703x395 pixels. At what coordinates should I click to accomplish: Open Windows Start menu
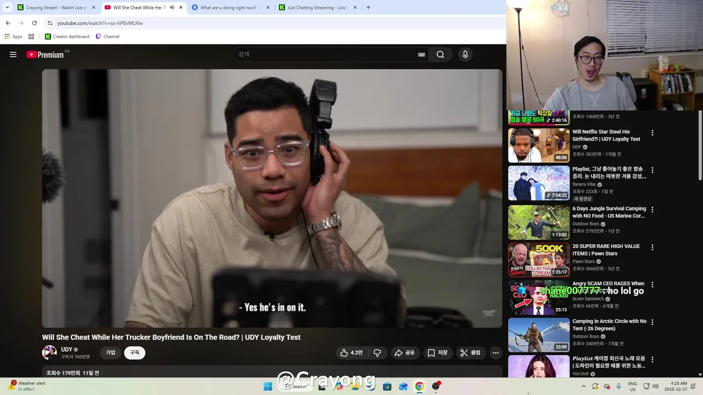pyautogui.click(x=267, y=386)
